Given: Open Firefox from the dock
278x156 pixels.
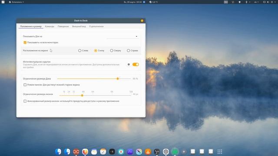Looking at the screenshot, I should [85, 152].
